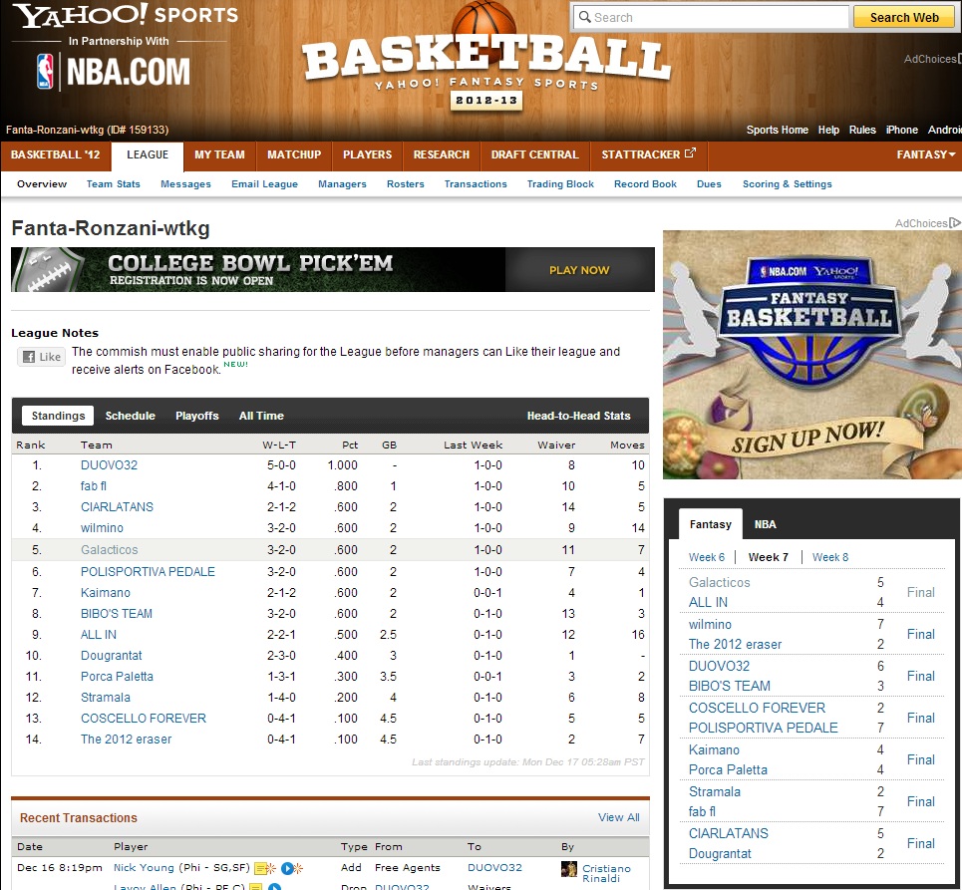
Task: Open the MY TEAM navigation tab
Action: click(219, 154)
